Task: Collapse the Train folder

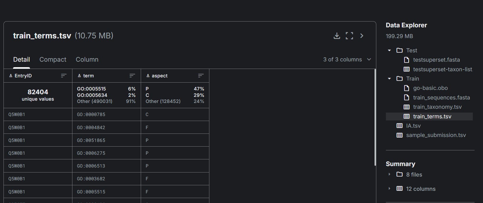Action: tap(389, 79)
